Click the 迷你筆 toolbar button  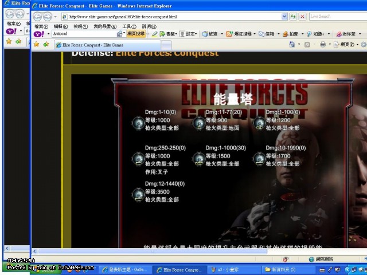pyautogui.click(x=346, y=34)
